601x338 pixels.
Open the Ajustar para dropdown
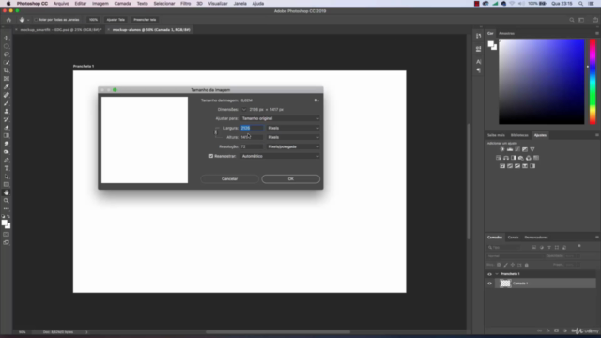[280, 119]
